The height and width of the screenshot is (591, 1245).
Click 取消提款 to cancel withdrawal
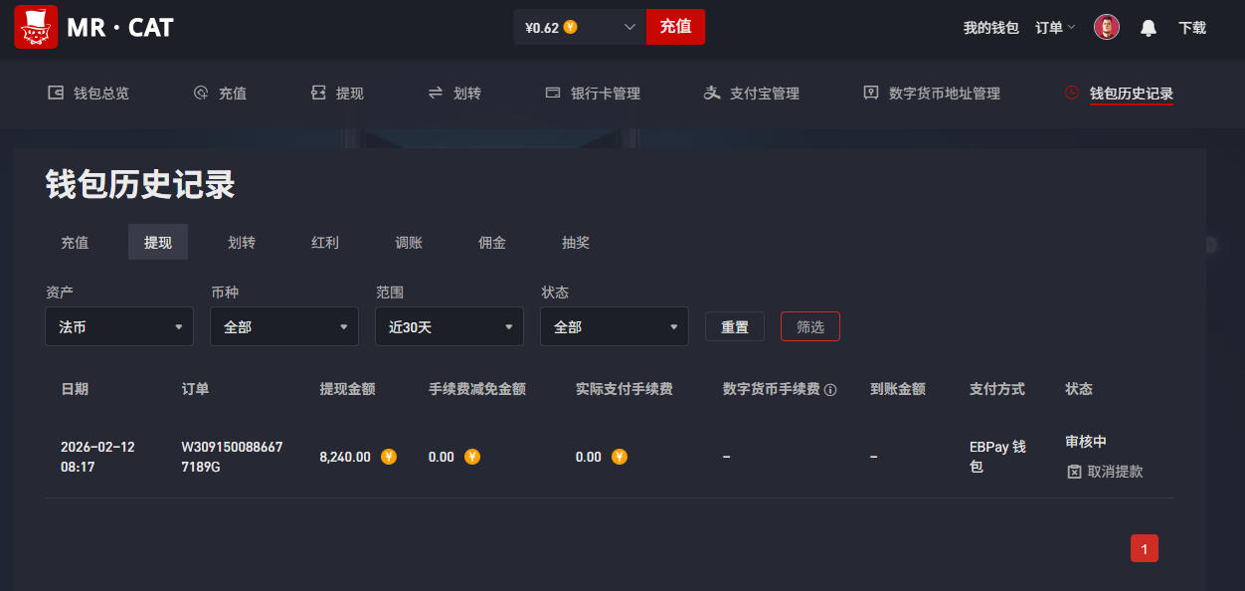[1105, 472]
